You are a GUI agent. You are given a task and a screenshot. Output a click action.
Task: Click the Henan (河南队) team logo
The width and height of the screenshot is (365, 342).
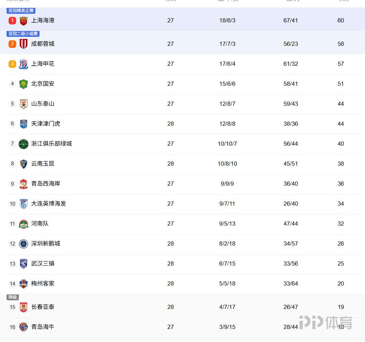pyautogui.click(x=23, y=224)
